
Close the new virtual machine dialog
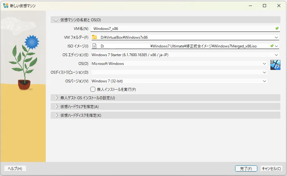(279, 6)
